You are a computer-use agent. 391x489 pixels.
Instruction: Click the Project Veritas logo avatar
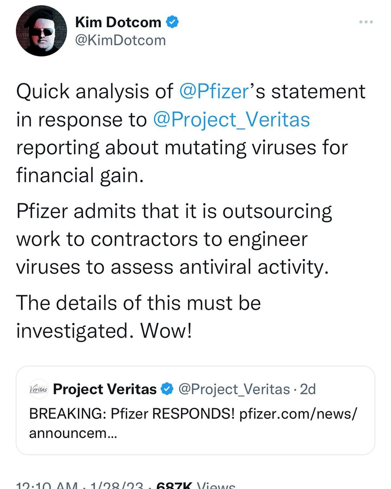38,389
